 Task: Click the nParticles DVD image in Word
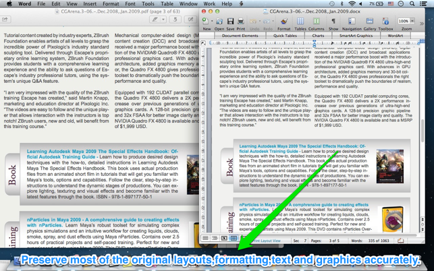[392, 219]
